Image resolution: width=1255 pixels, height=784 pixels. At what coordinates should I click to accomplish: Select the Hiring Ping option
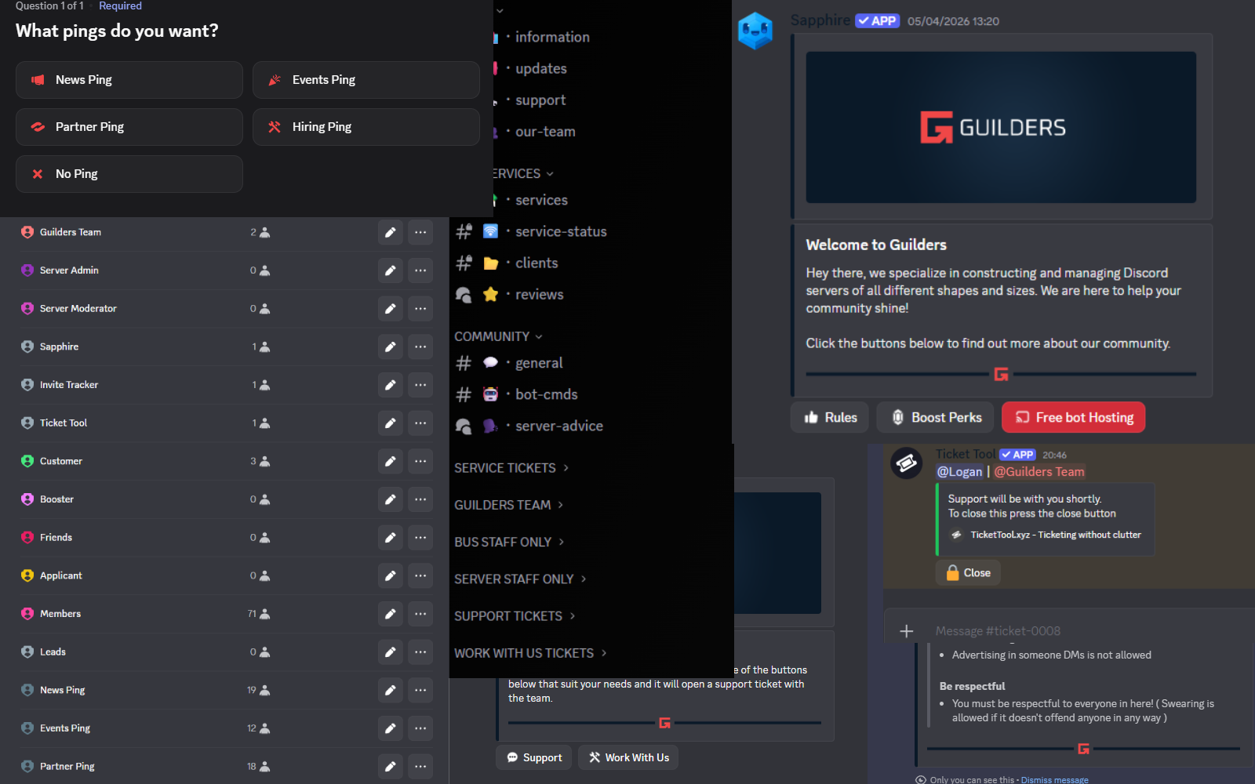click(366, 127)
